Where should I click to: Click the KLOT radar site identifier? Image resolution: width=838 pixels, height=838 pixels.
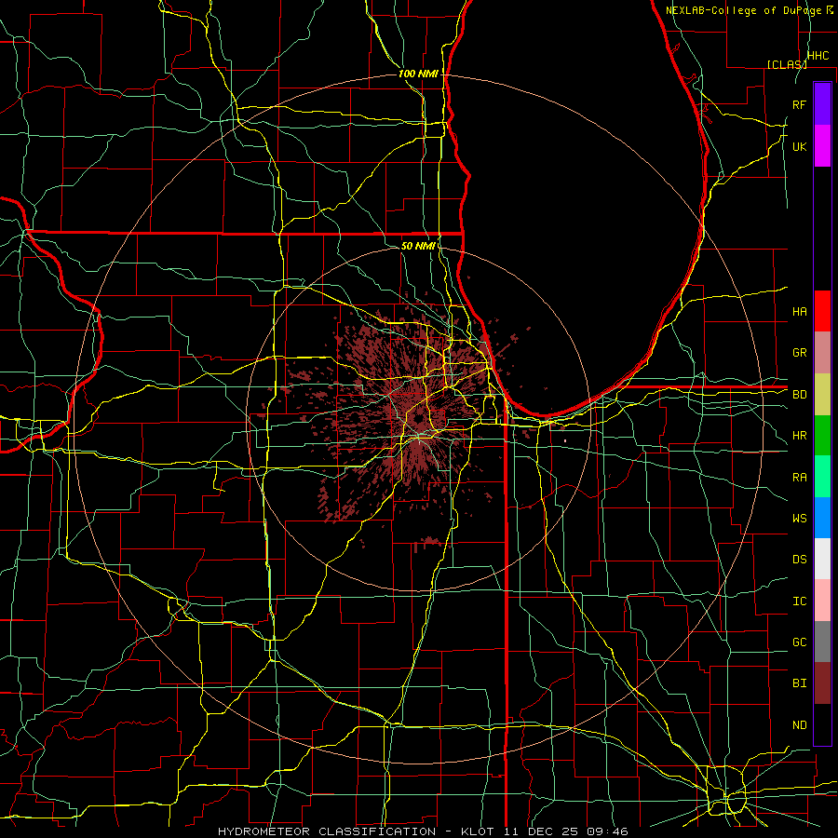tap(479, 831)
